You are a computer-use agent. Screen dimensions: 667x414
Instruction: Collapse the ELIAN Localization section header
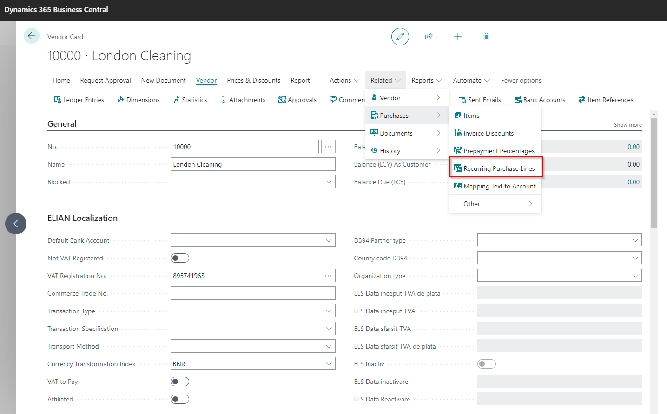point(82,218)
